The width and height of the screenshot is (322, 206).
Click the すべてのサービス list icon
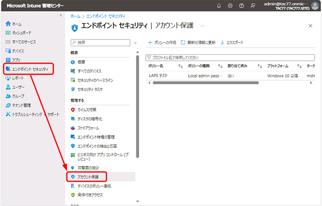pyautogui.click(x=8, y=42)
